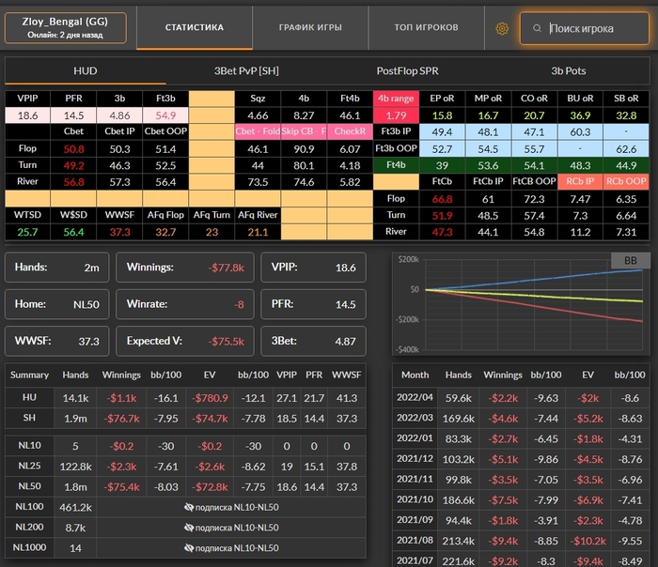
Task: Go to the ТОП ИГРОКОВ tab
Action: tap(425, 28)
